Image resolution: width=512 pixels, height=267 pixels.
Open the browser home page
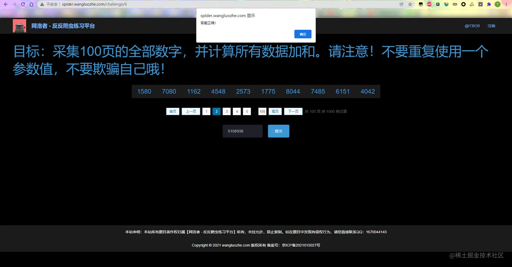[x=31, y=4]
